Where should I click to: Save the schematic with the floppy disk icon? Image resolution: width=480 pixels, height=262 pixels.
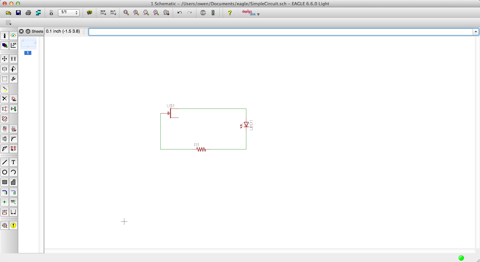[18, 13]
